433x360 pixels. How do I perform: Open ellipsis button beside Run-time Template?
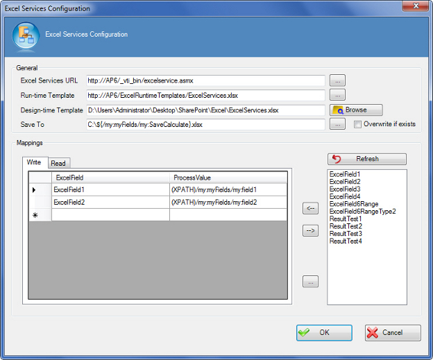pyautogui.click(x=337, y=95)
